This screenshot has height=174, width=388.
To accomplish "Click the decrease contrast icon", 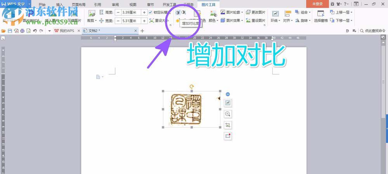I will click(184, 12).
